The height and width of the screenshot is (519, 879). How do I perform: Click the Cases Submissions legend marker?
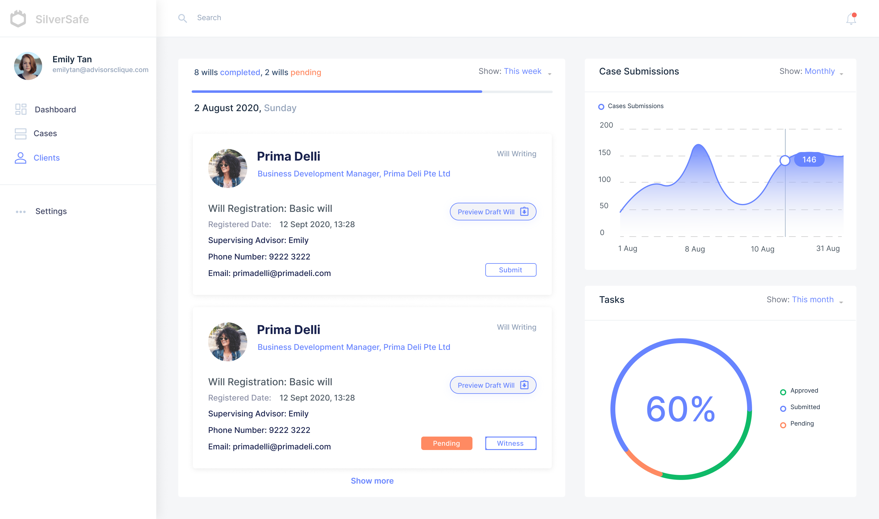pyautogui.click(x=601, y=107)
